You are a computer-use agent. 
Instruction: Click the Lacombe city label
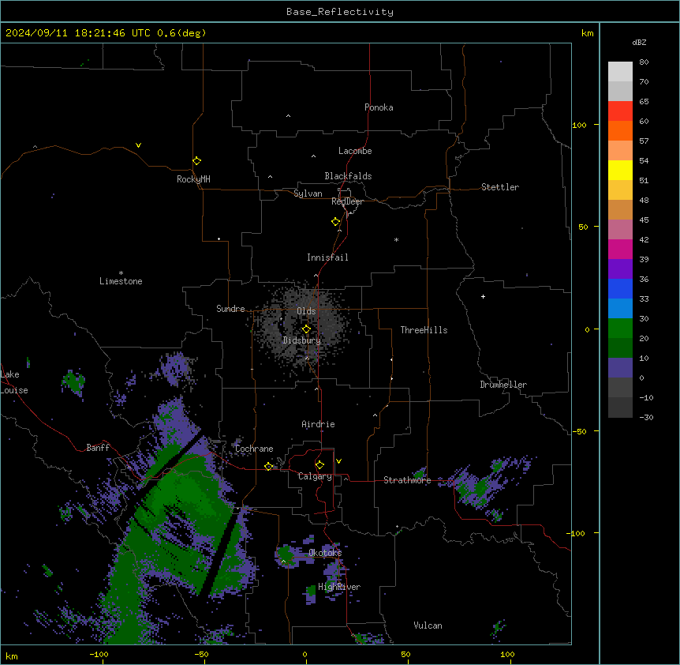(x=355, y=151)
